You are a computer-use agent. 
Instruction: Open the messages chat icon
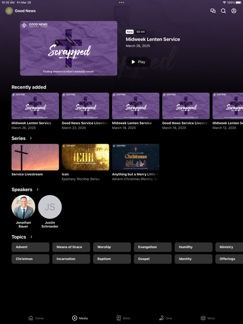(213, 11)
